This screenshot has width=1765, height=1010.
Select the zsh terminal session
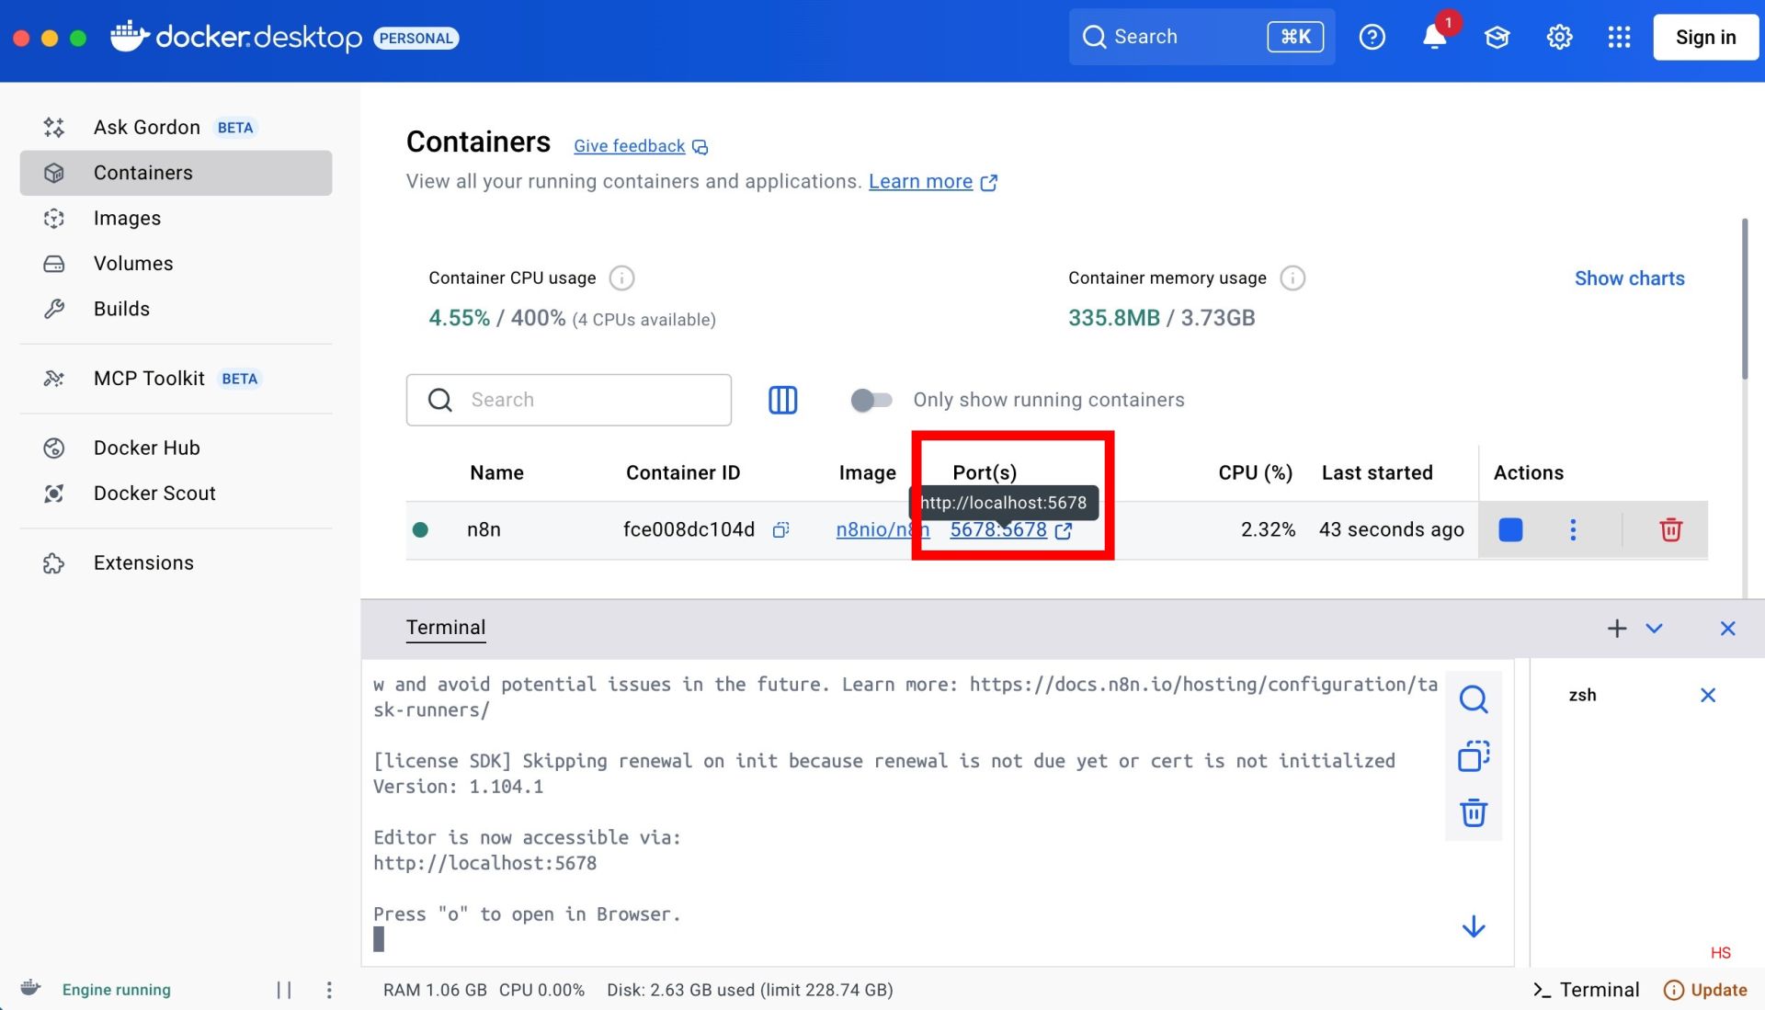(1582, 696)
